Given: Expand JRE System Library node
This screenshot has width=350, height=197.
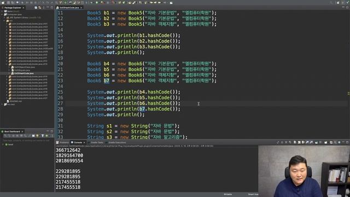Looking at the screenshot, I should pyautogui.click(x=4, y=18).
